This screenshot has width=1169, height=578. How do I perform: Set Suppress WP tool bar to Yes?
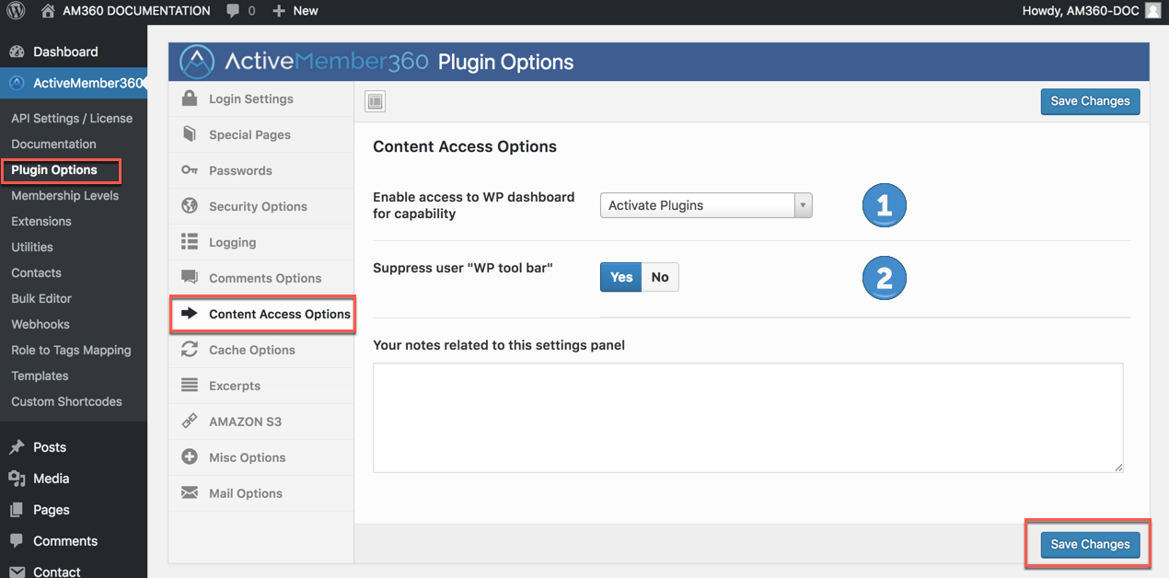[x=621, y=277]
